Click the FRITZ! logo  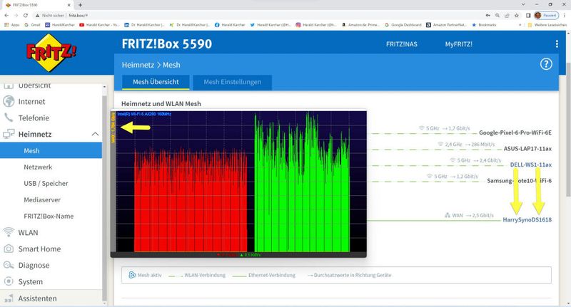pos(51,53)
